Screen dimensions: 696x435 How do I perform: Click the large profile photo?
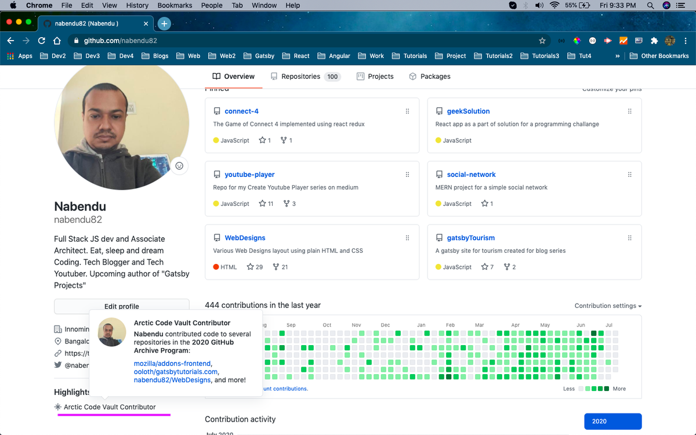(x=122, y=123)
